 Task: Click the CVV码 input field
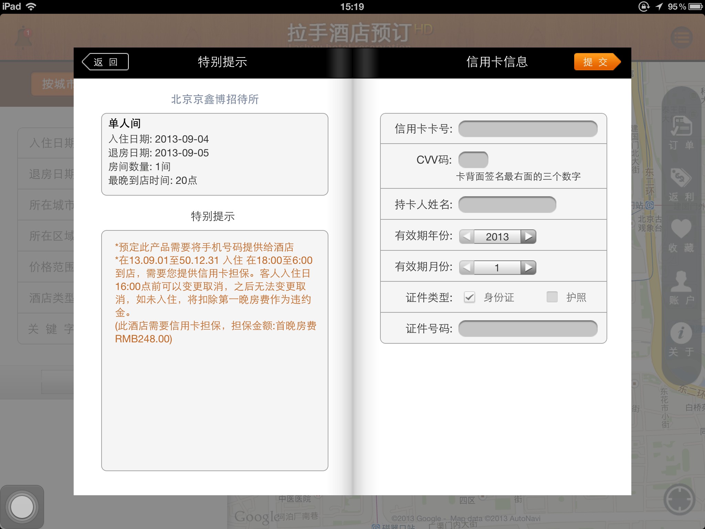[473, 160]
